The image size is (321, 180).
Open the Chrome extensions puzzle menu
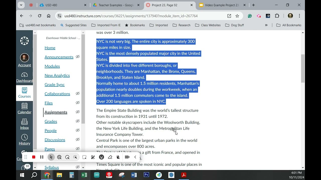tap(277, 16)
